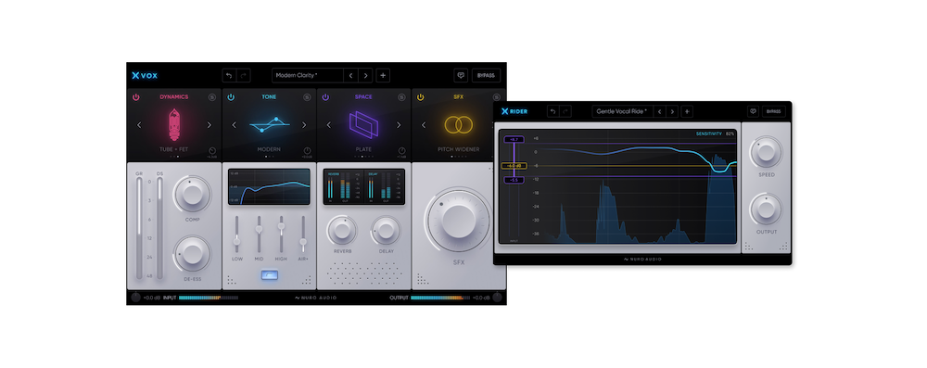Viewport: 927px width, 368px height.
Task: Click the Dynamics solo S icon
Action: pos(212,97)
